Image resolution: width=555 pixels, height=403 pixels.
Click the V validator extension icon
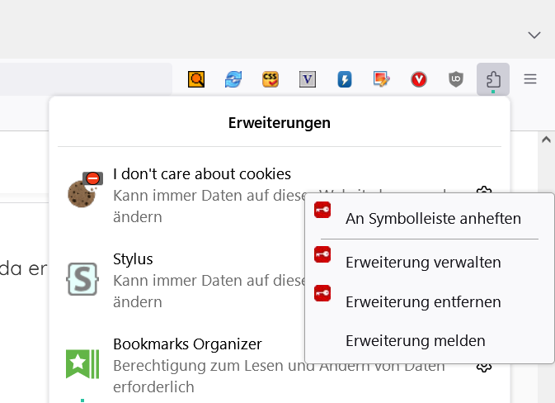[x=308, y=79]
